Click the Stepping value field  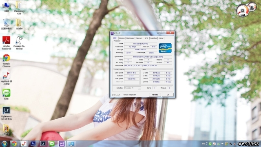coord(168,60)
